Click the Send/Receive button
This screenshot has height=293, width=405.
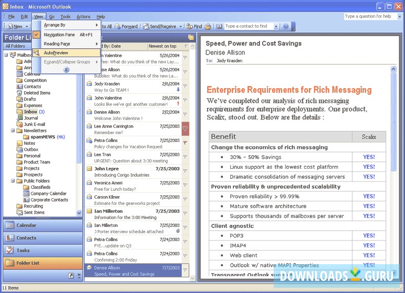coord(160,26)
